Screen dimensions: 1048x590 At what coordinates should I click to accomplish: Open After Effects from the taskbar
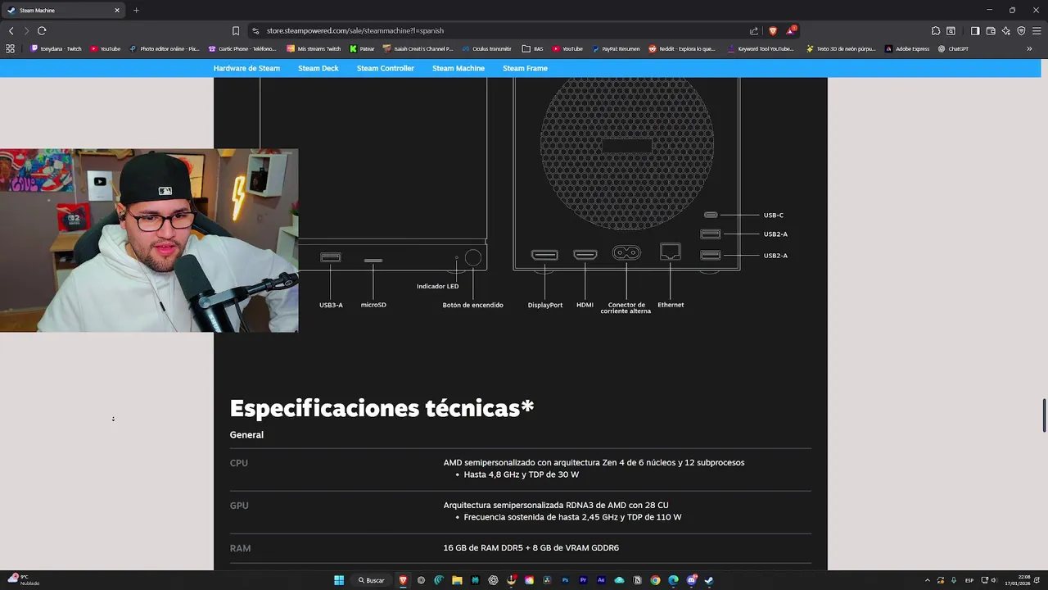tap(601, 580)
